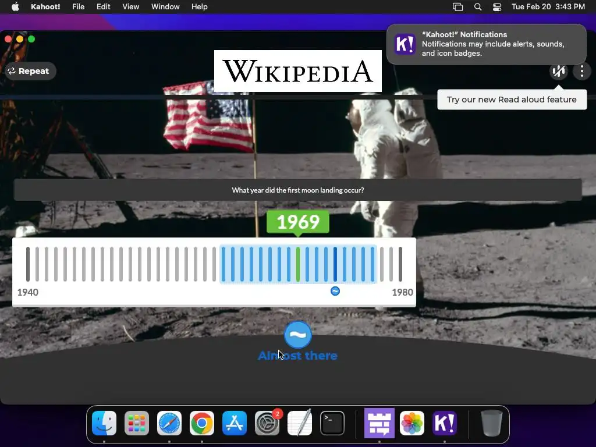Open the Kahoot! app menu
The height and width of the screenshot is (447, 596).
(x=45, y=7)
